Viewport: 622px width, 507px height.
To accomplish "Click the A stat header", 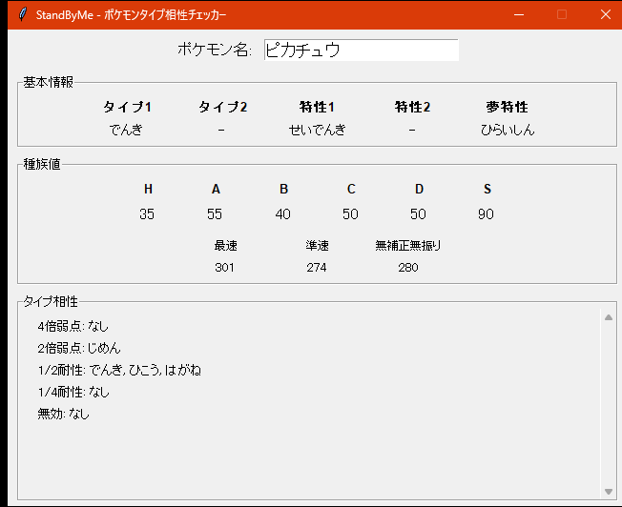I will point(216,189).
